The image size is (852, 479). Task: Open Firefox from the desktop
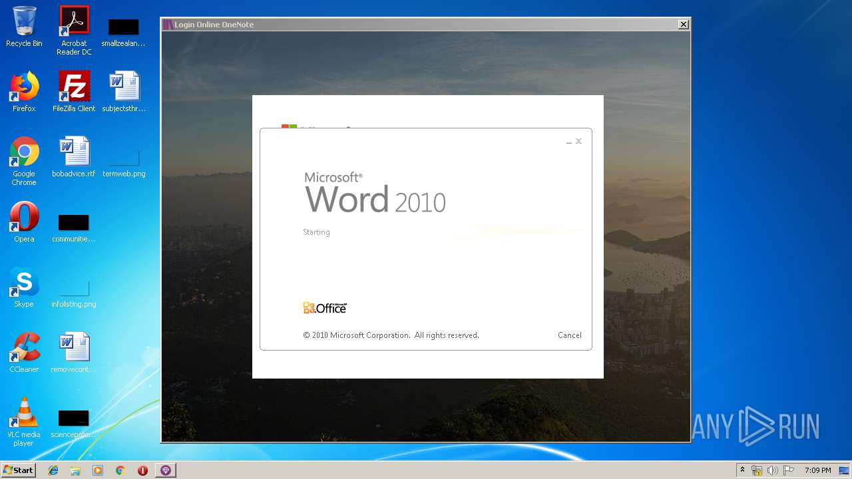tap(24, 92)
